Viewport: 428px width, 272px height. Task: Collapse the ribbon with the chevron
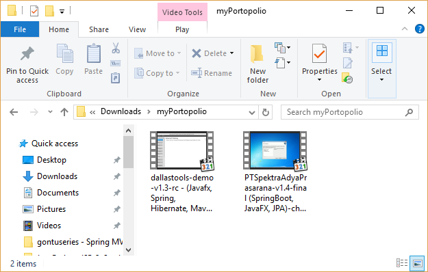(x=405, y=29)
